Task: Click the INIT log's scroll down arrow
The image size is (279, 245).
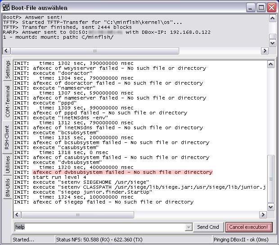Action: point(270,207)
